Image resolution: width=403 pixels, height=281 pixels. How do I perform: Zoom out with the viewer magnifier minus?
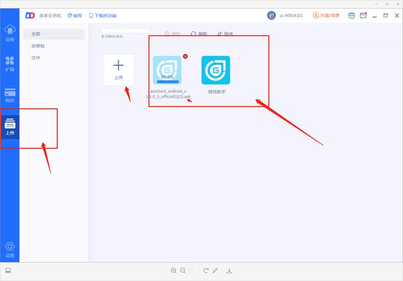[183, 270]
